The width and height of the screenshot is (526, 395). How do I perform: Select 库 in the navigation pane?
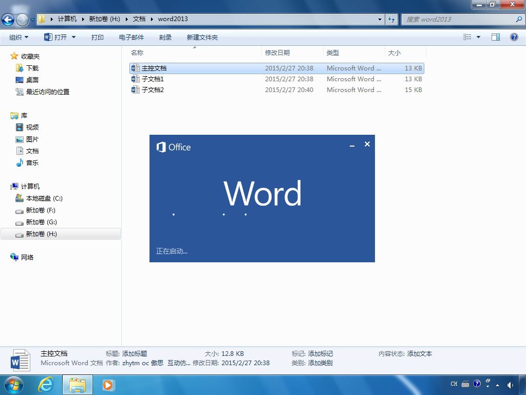[24, 116]
